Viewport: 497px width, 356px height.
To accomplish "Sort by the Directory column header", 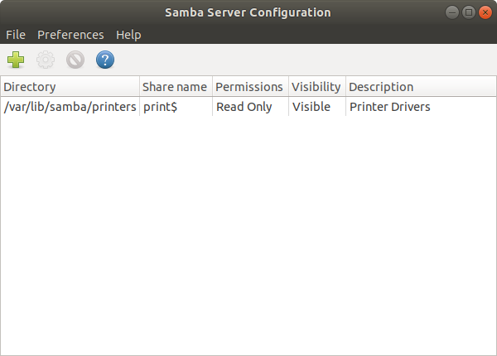I will pos(70,86).
